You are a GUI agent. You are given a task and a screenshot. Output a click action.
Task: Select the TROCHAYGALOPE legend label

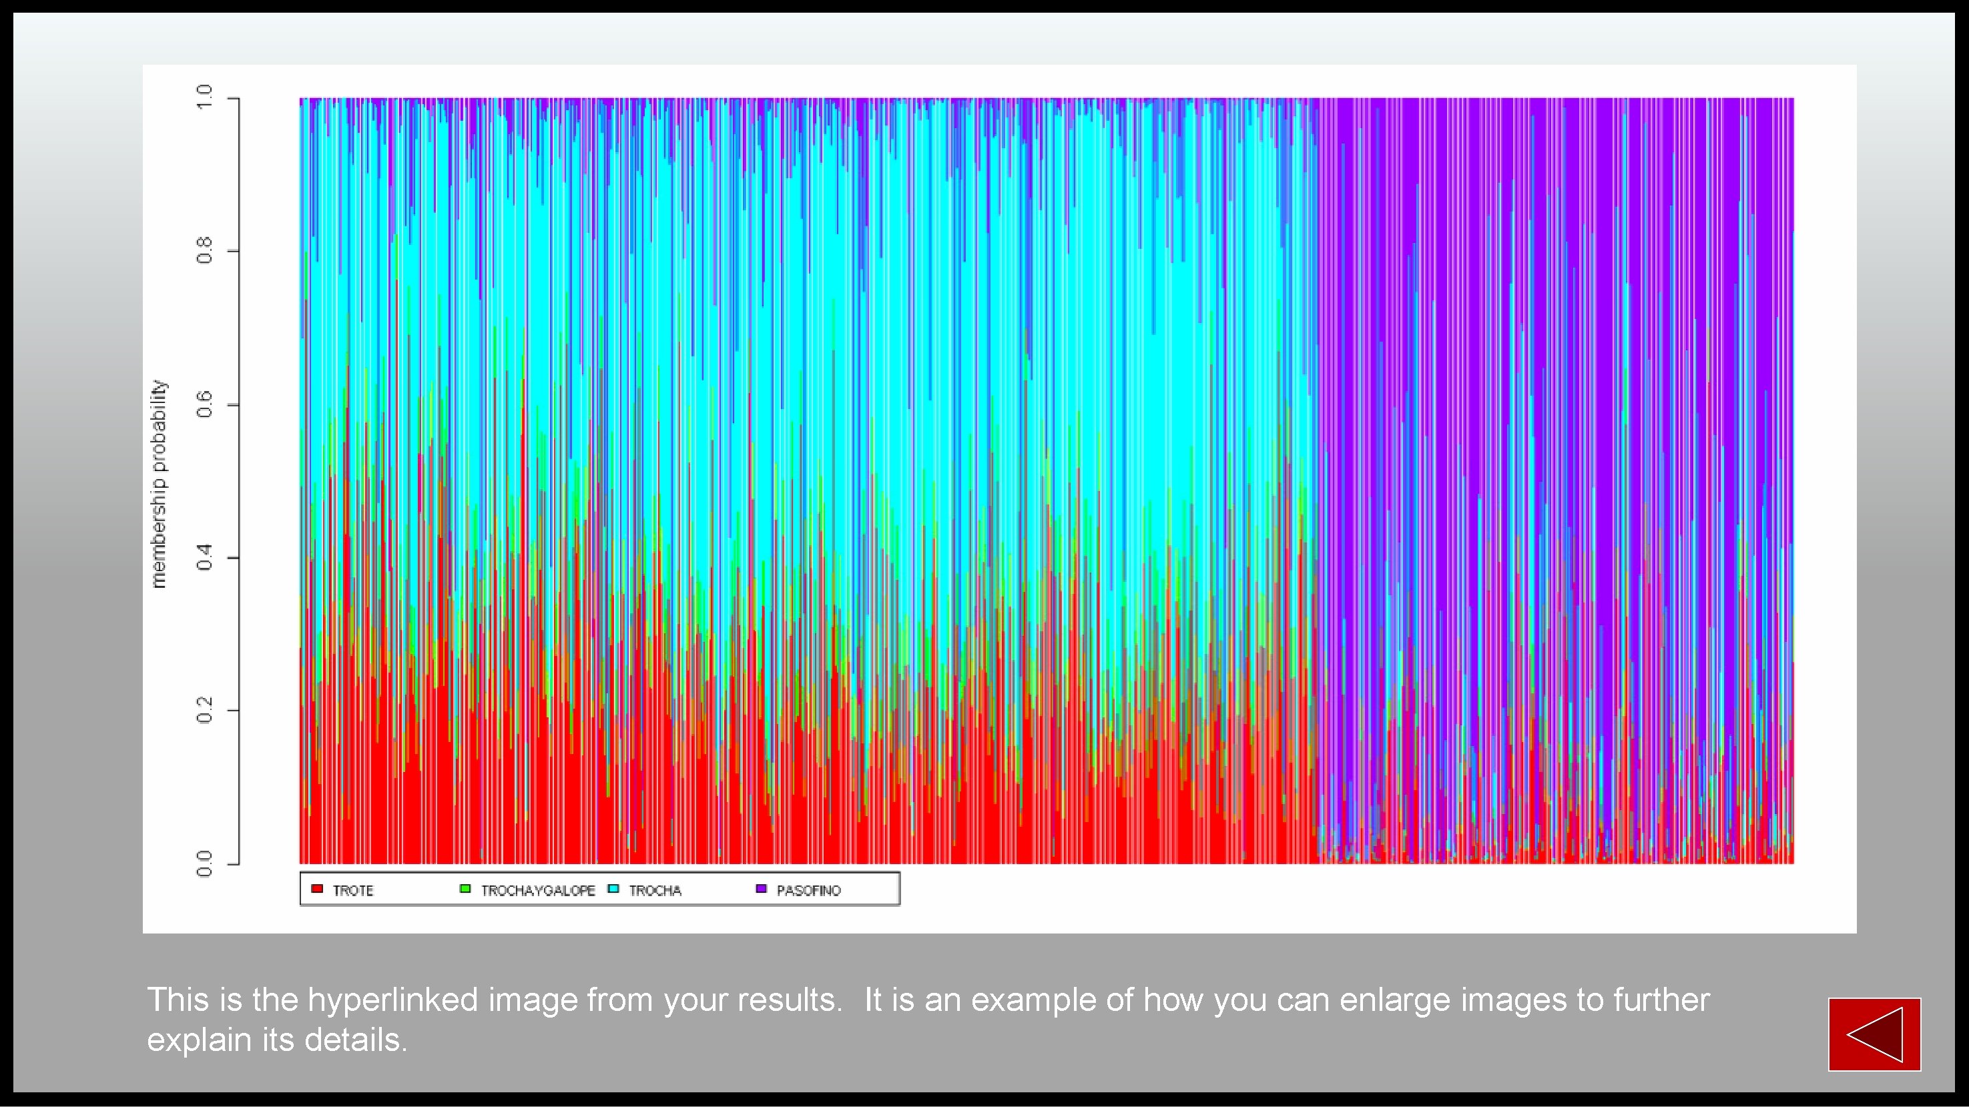pos(537,891)
